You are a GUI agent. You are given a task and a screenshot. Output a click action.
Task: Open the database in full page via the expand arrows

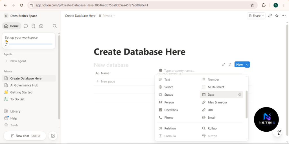(224, 65)
